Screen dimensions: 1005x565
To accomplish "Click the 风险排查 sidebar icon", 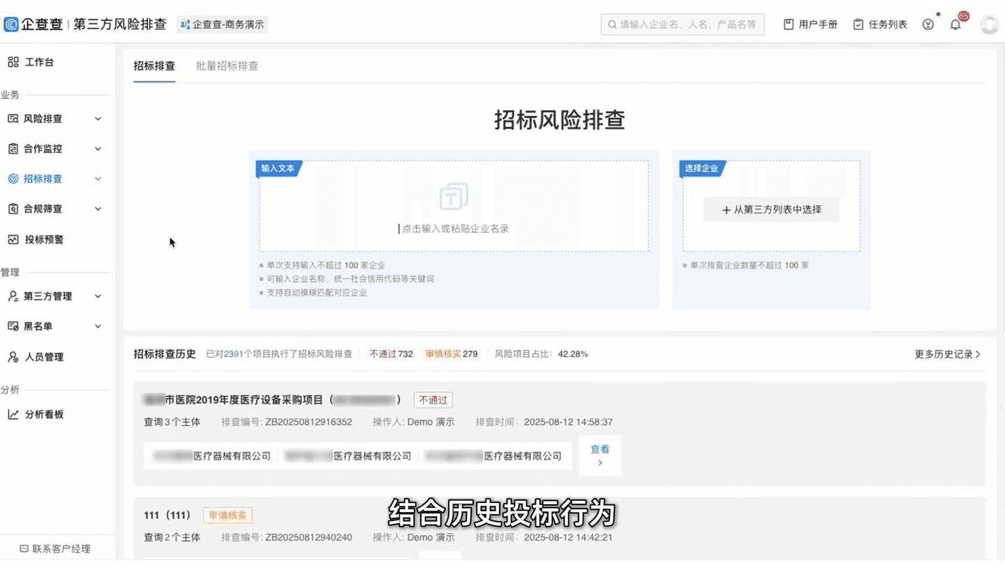I will click(x=13, y=119).
